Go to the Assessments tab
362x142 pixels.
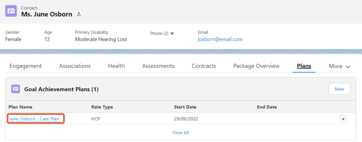(x=158, y=66)
